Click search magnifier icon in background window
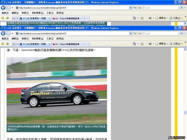The width and height of the screenshot is (187, 140). (181, 8)
